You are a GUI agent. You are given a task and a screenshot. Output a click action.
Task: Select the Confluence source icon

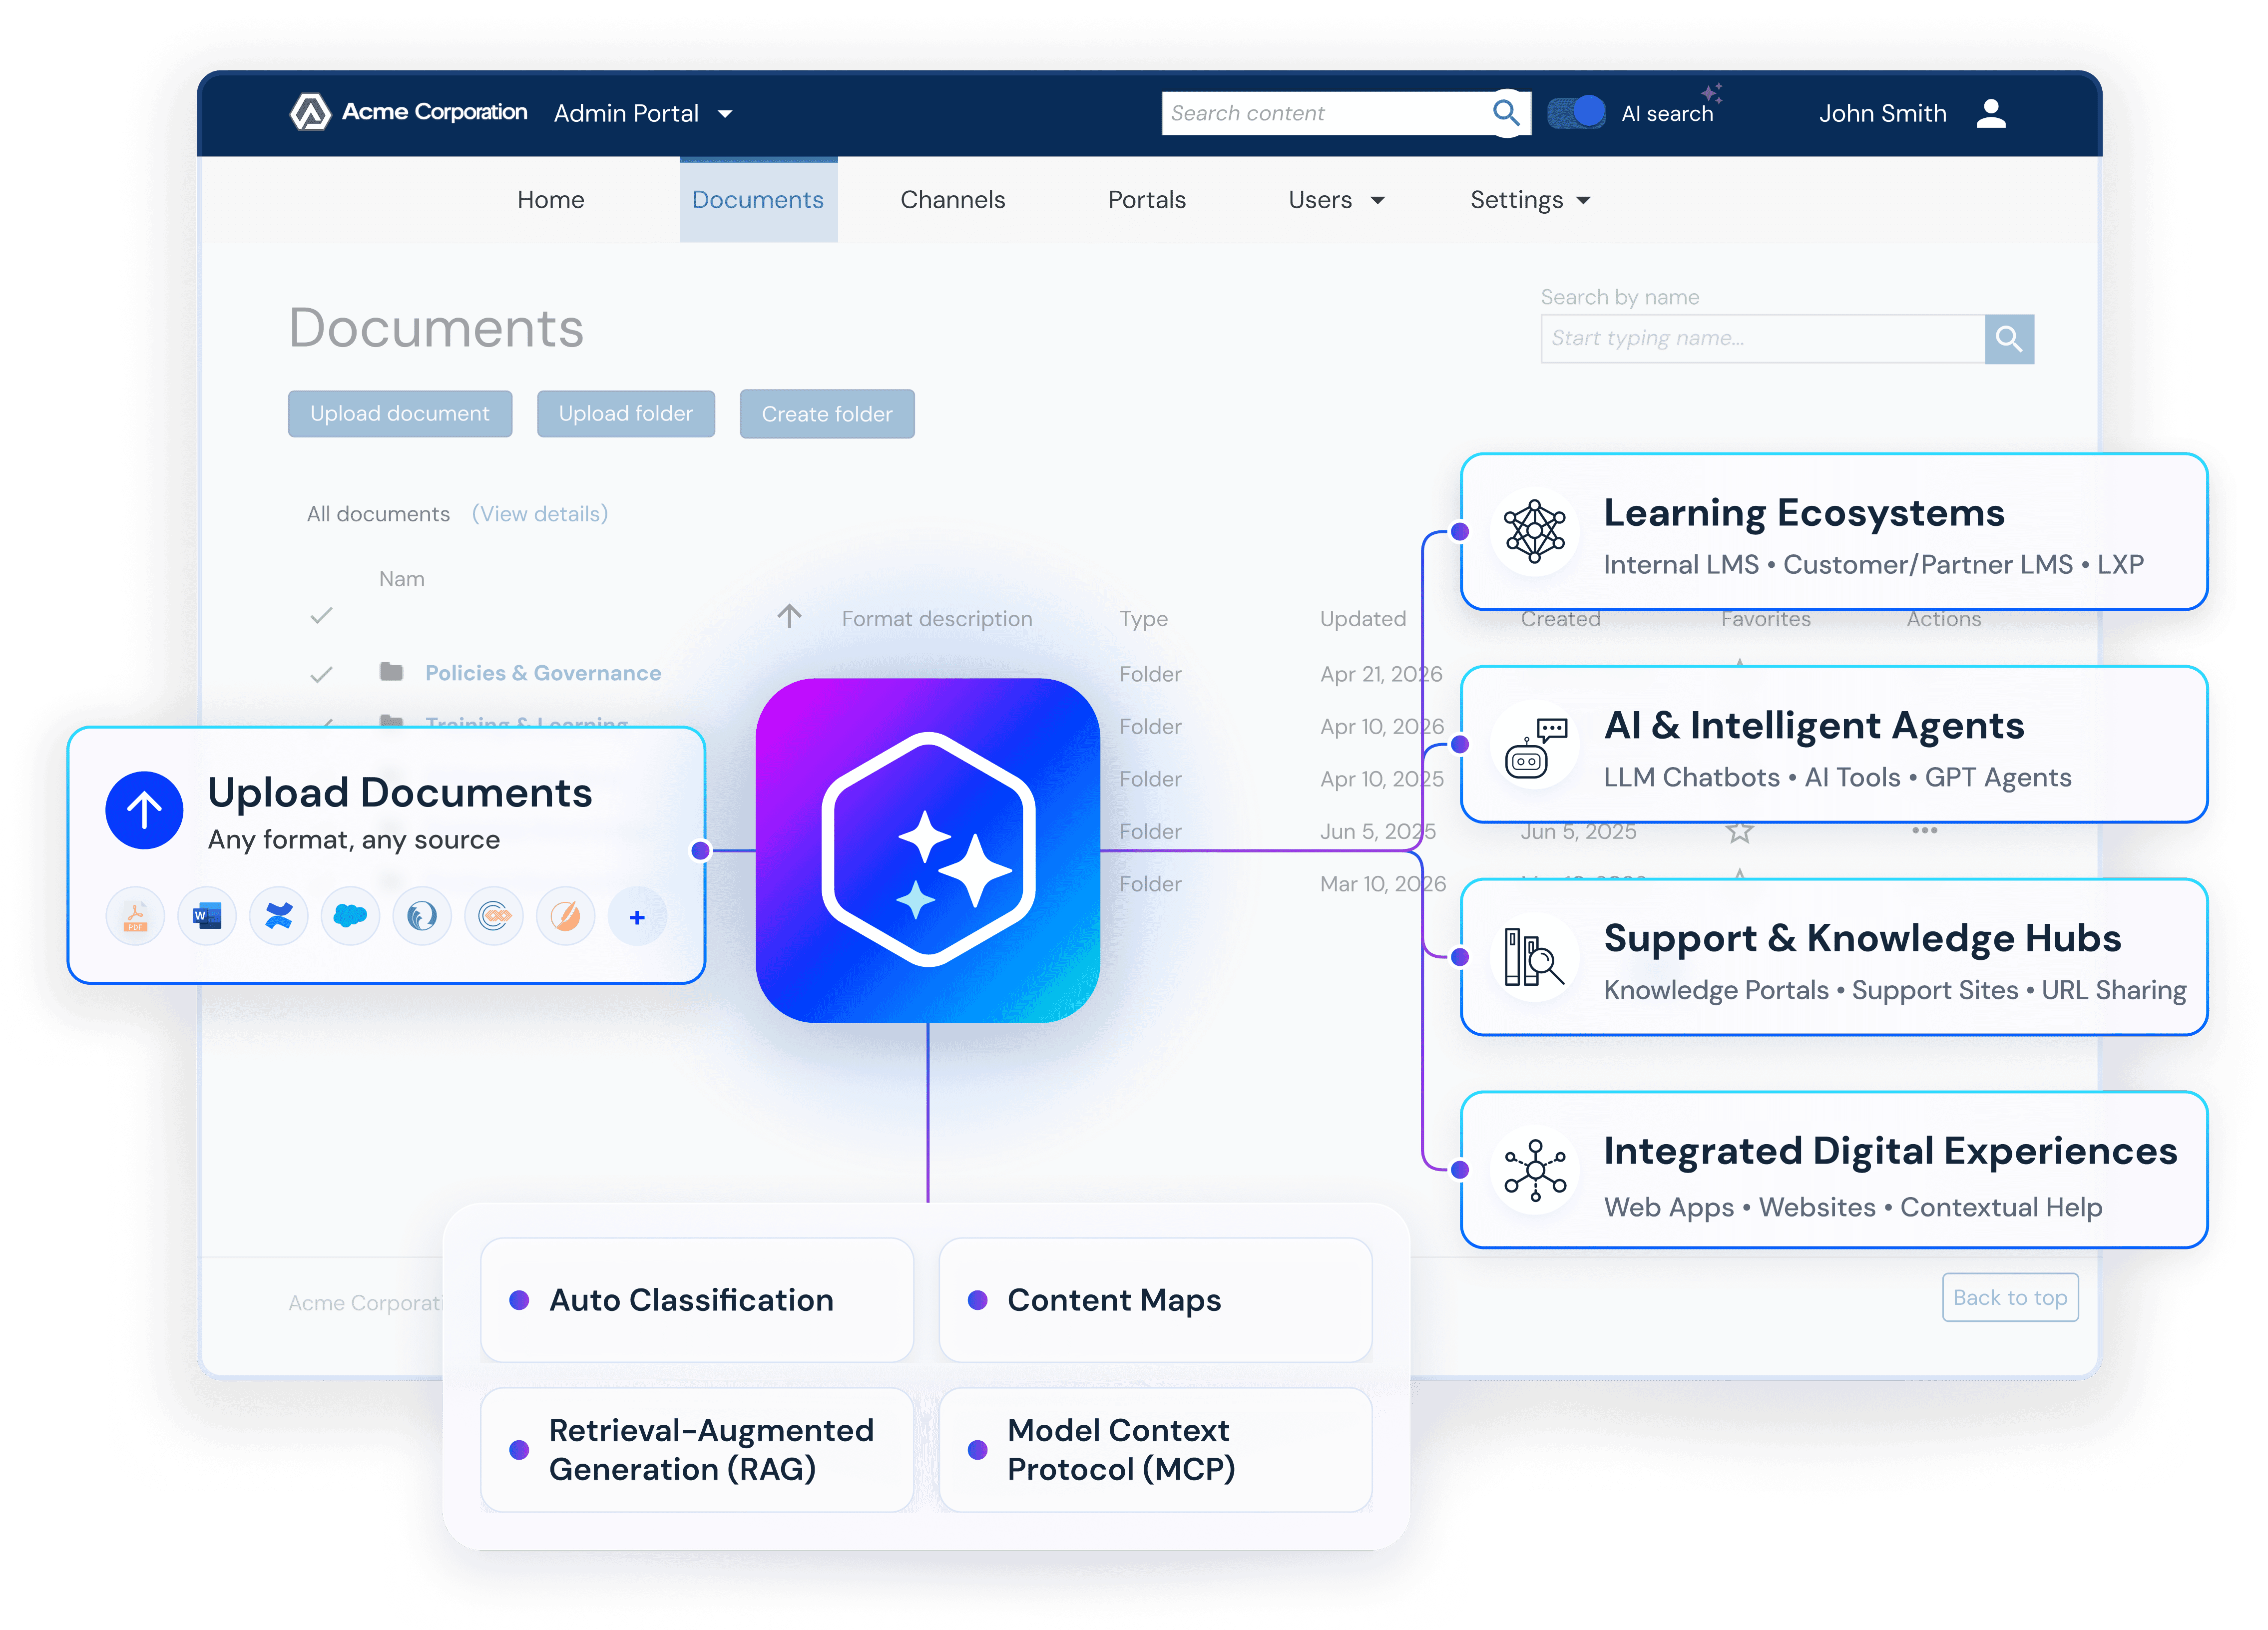(x=279, y=916)
